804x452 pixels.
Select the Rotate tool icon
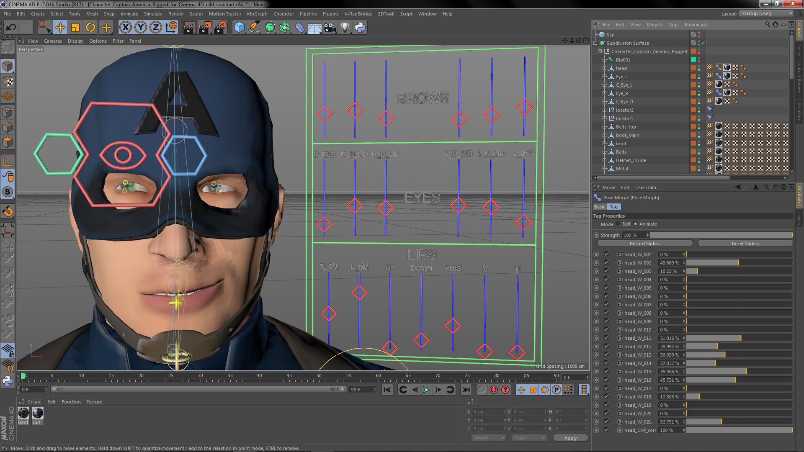point(90,28)
